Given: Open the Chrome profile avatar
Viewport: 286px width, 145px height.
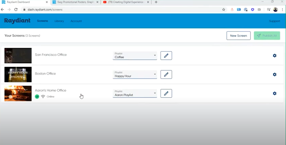Looking at the screenshot, I should coord(275,9).
